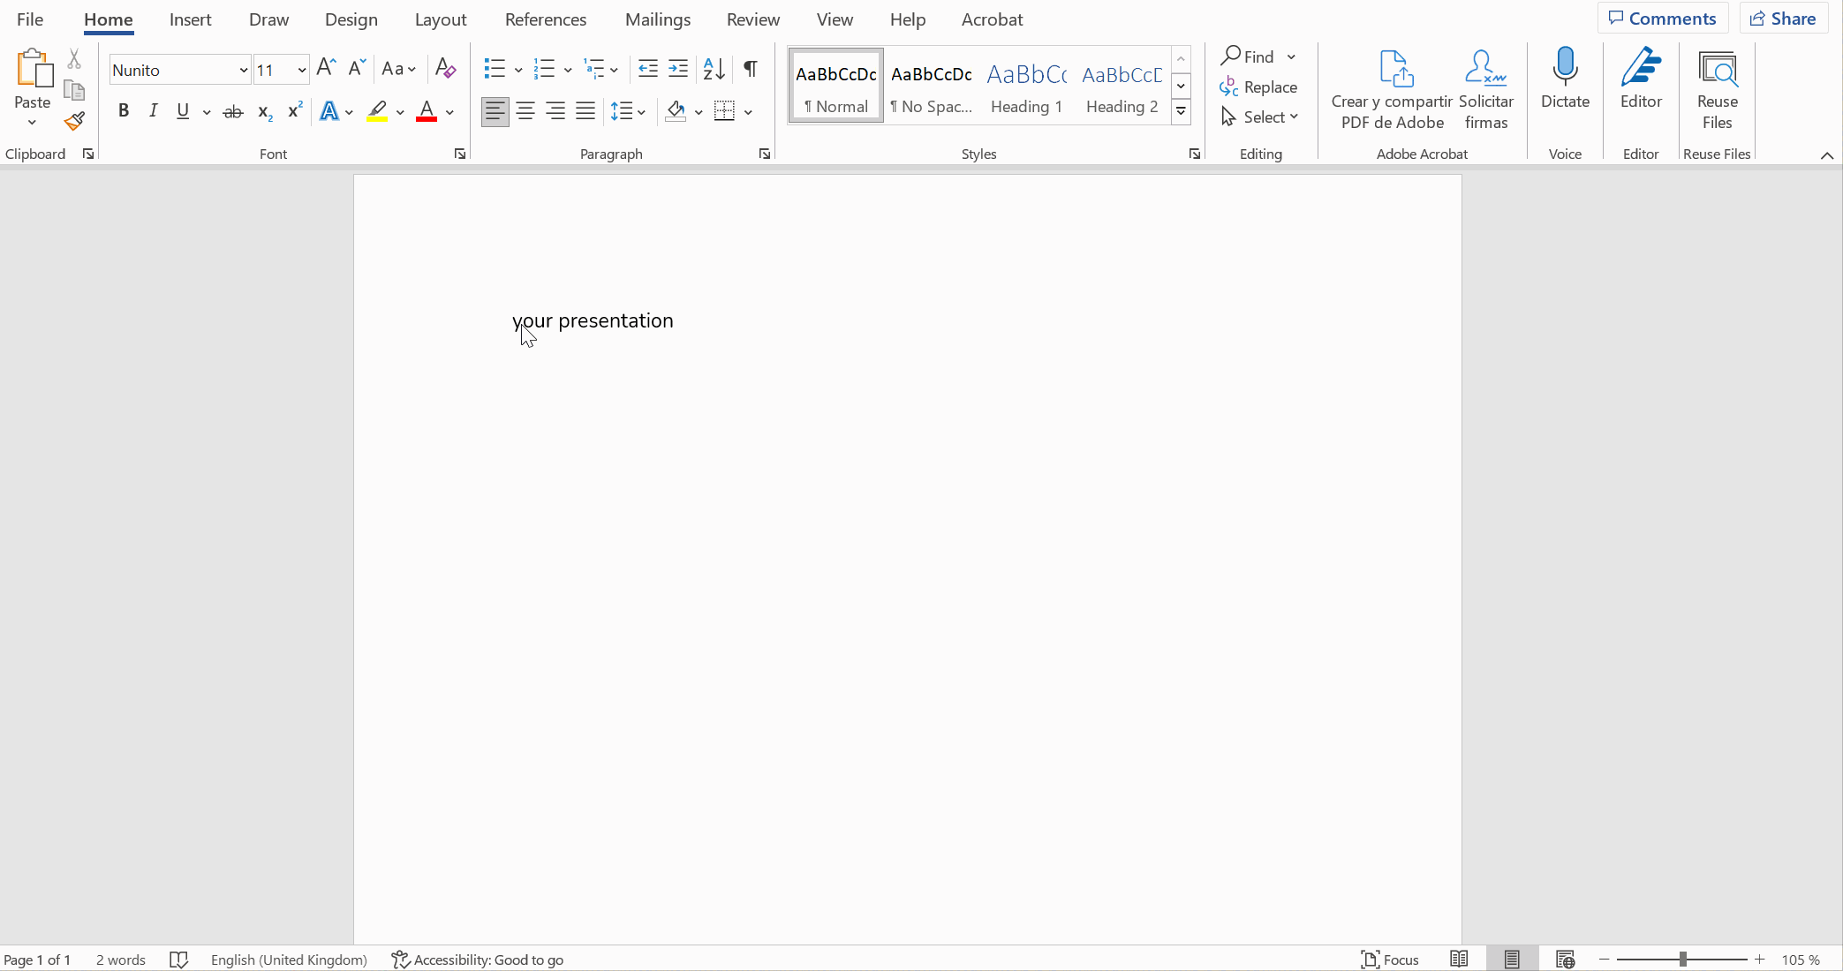Toggle Show/Hide paragraph marks
The image size is (1843, 971).
[750, 69]
